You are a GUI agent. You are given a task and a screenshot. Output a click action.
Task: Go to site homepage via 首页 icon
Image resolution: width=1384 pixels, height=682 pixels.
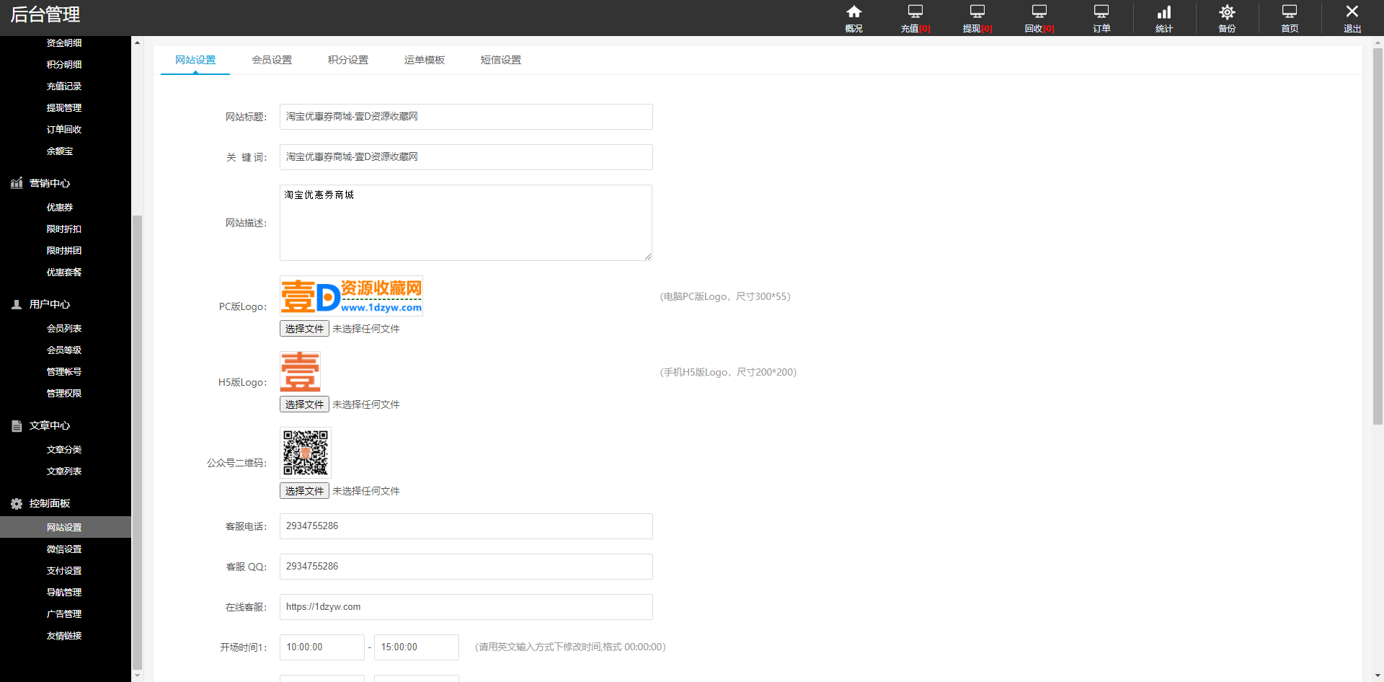[x=1290, y=18]
